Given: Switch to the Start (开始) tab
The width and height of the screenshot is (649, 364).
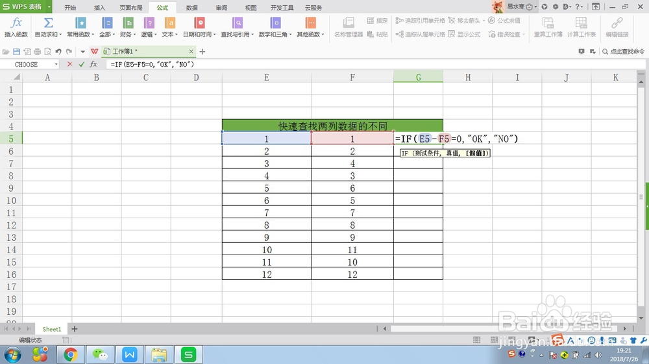Looking at the screenshot, I should [70, 8].
